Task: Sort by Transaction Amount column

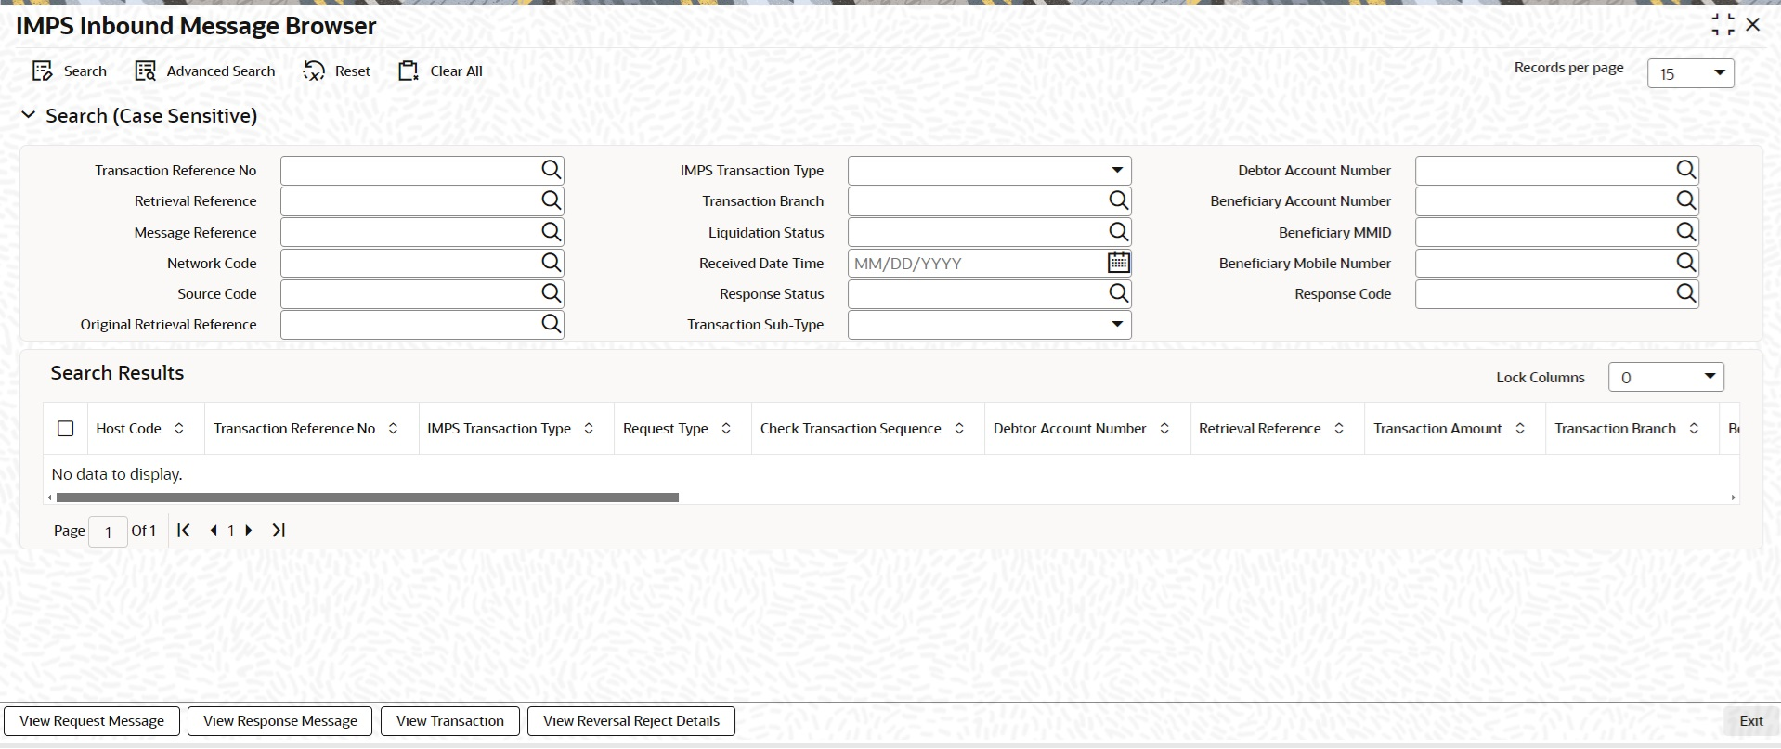Action: [x=1520, y=429]
